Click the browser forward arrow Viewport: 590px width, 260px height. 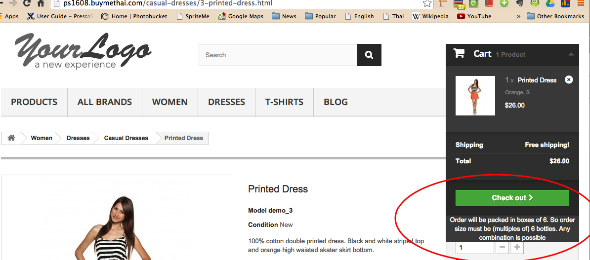(12, 3)
